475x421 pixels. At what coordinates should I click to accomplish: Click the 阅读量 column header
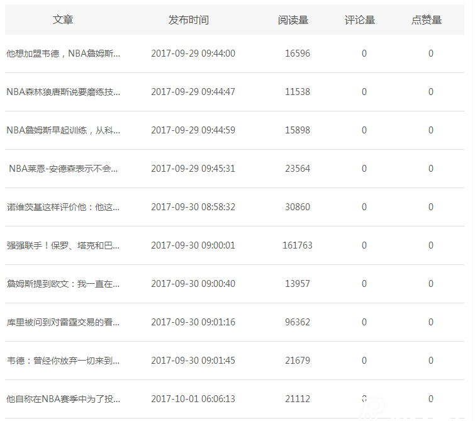click(293, 20)
